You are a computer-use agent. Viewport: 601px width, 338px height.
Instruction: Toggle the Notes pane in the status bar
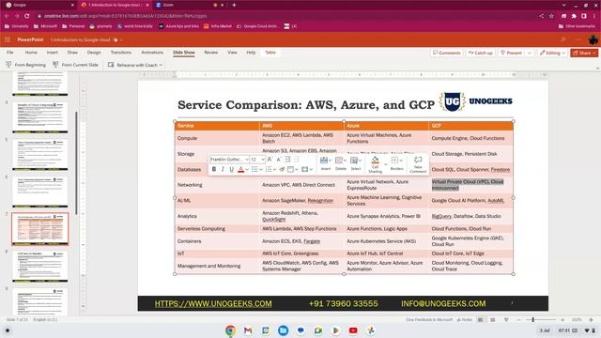coord(465,319)
